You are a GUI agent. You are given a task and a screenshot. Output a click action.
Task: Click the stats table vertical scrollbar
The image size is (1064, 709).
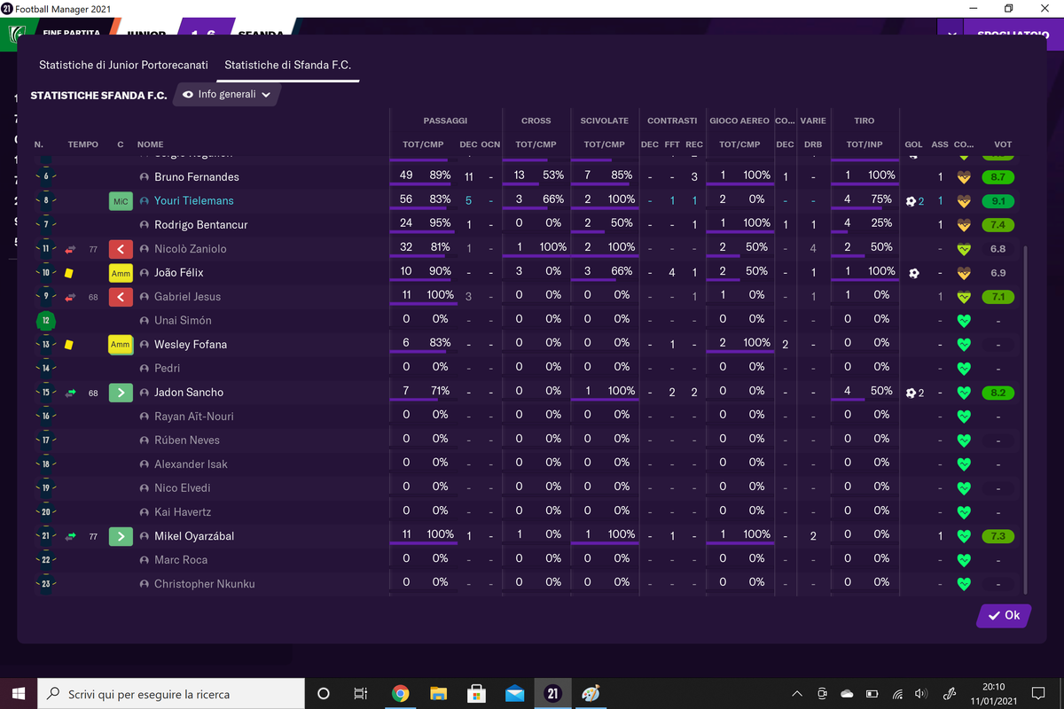click(1025, 421)
